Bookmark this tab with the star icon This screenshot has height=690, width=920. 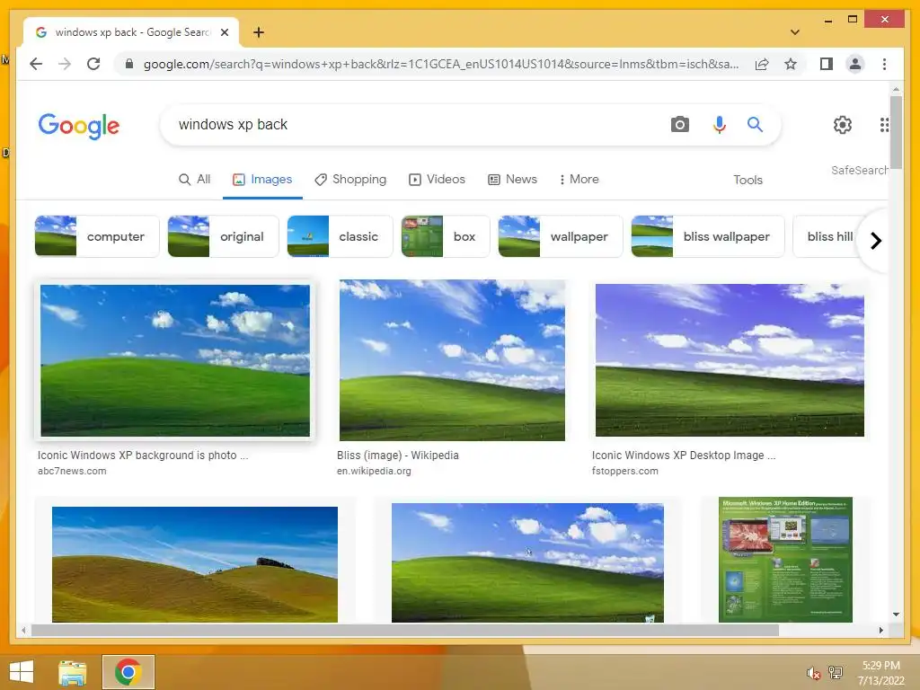[x=791, y=64]
